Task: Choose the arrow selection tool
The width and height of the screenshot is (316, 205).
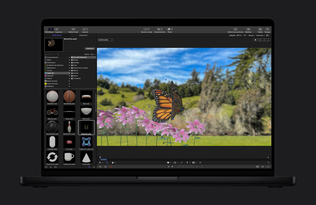Action: click(x=100, y=162)
